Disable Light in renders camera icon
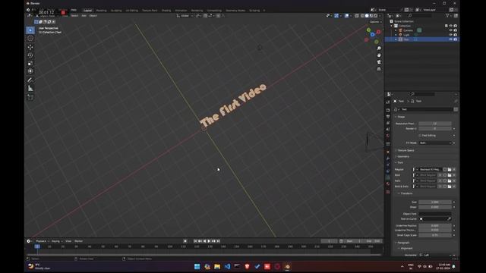The image size is (486, 273). click(456, 35)
